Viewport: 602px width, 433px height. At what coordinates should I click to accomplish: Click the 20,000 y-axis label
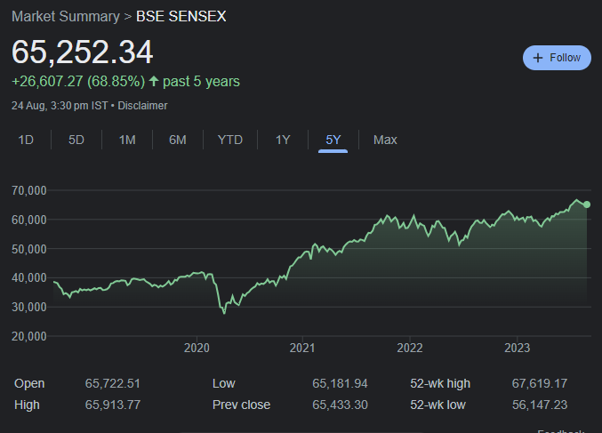point(29,336)
